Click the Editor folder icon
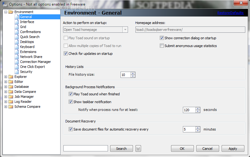Image resolution: width=250 pixels, height=157 pixels. (x=11, y=82)
